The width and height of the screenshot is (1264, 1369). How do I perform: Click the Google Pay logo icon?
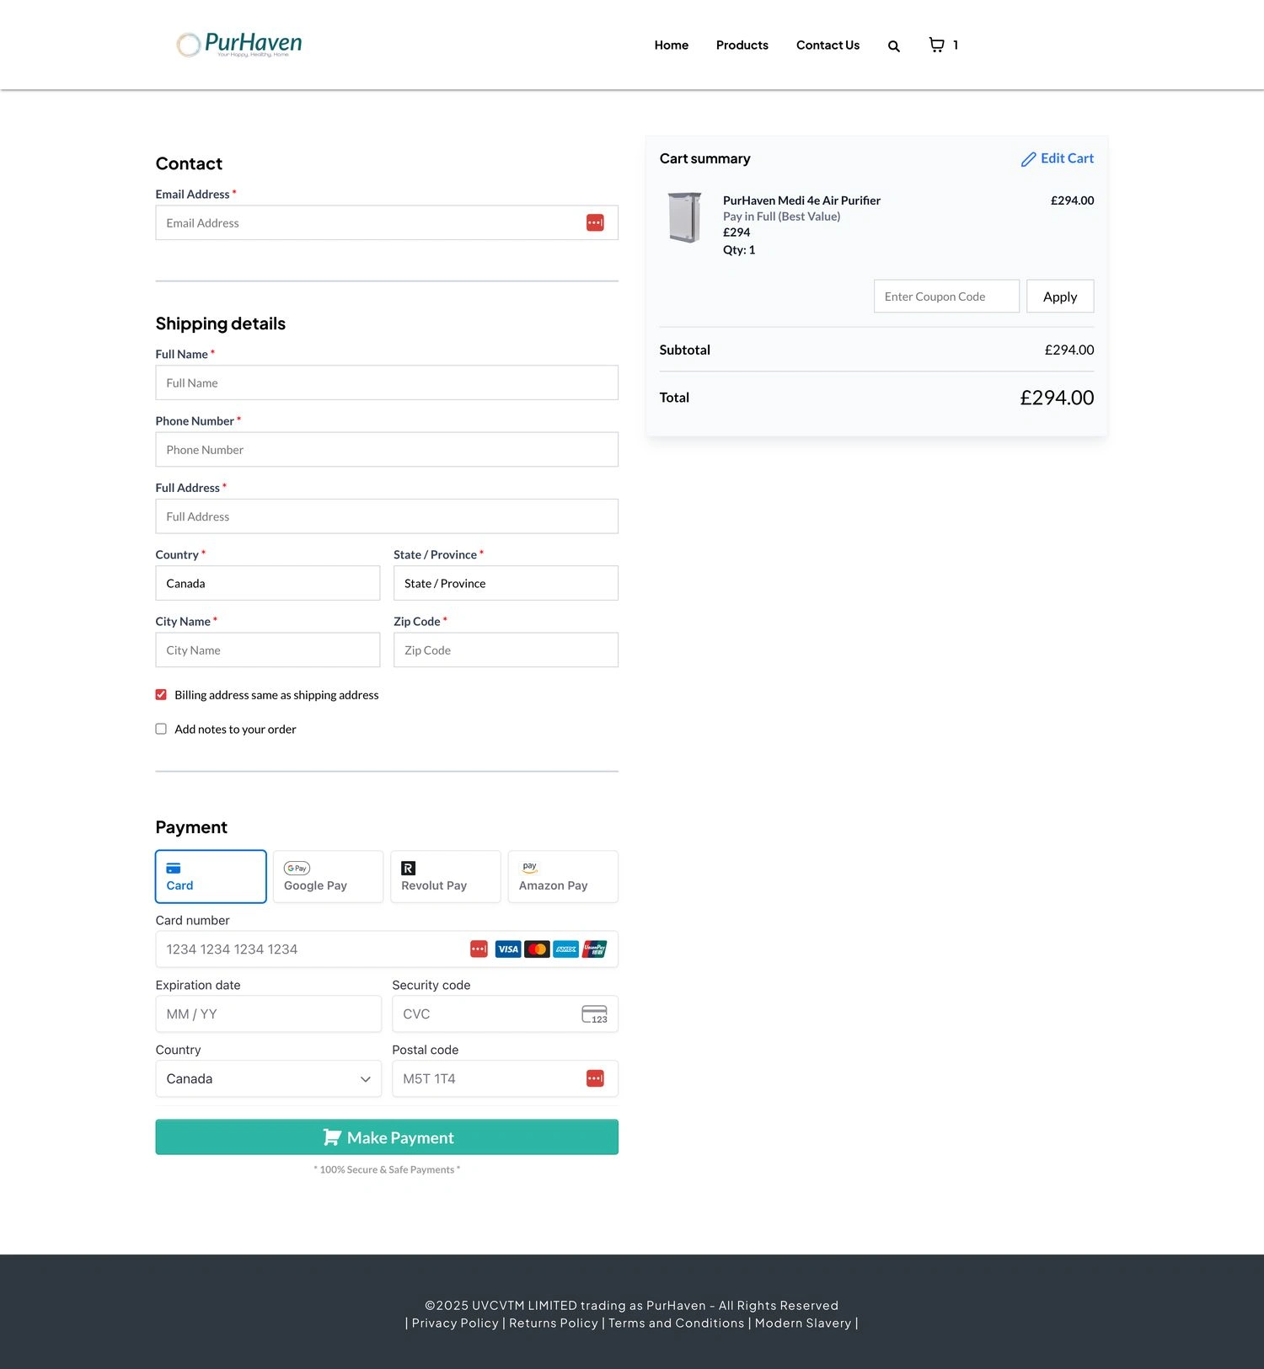(297, 869)
